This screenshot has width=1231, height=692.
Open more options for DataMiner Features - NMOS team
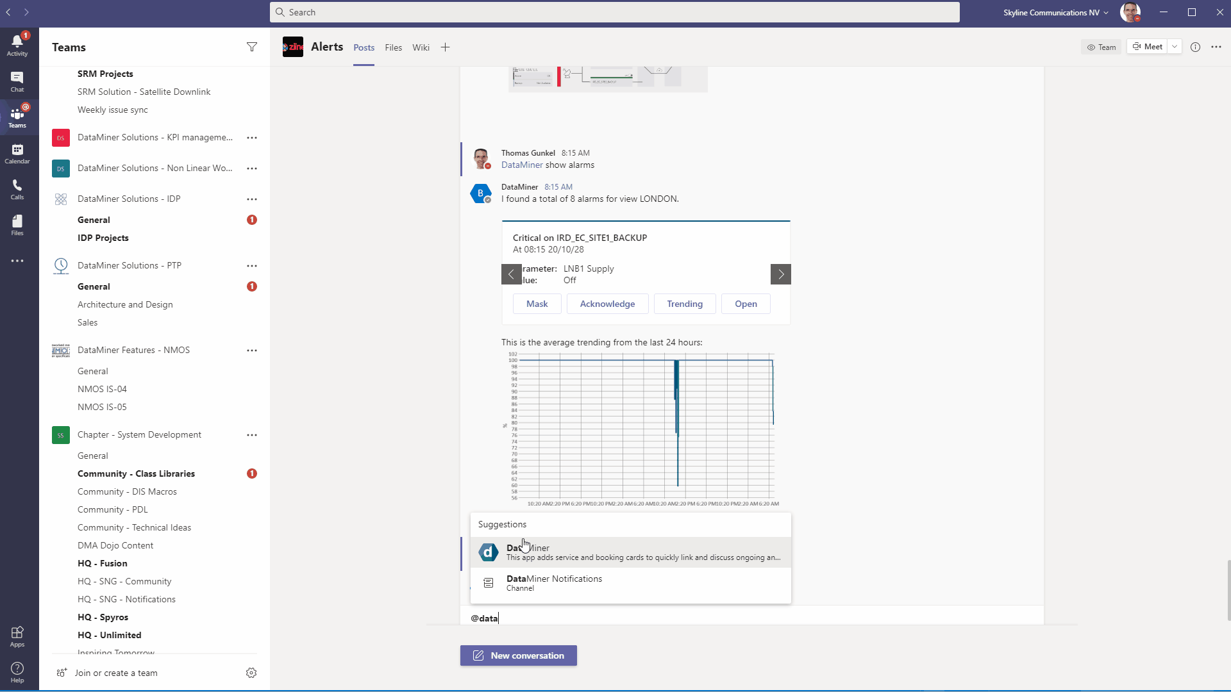tap(252, 350)
